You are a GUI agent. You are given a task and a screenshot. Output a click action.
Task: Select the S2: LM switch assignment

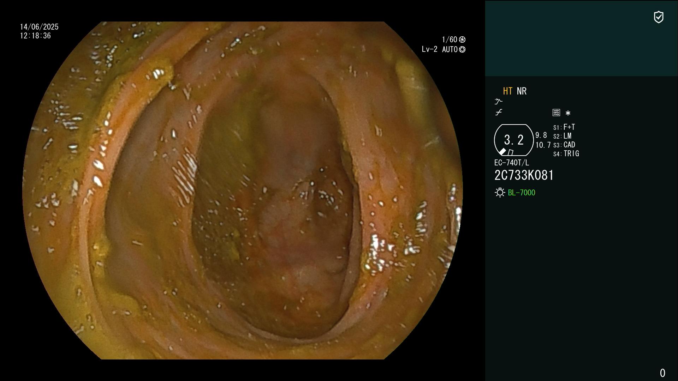(x=562, y=136)
